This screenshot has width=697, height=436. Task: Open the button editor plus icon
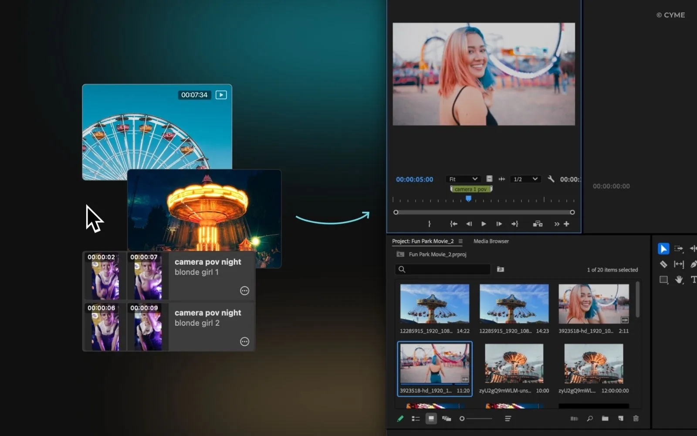tap(566, 224)
